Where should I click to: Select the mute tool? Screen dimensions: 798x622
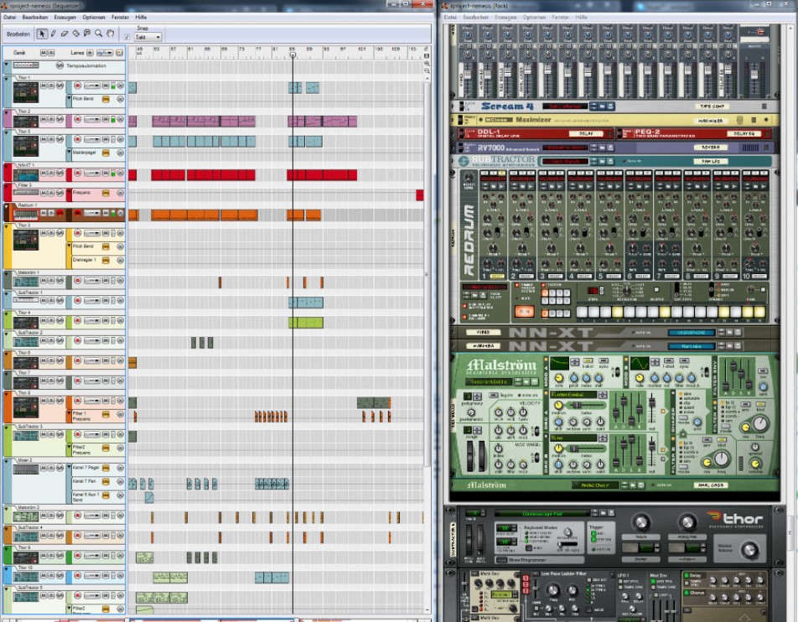coord(87,34)
